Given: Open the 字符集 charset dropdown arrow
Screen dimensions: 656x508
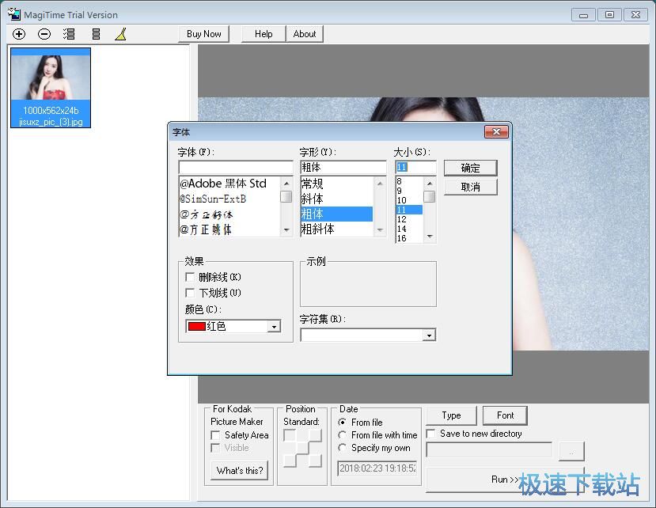Looking at the screenshot, I should pos(429,336).
